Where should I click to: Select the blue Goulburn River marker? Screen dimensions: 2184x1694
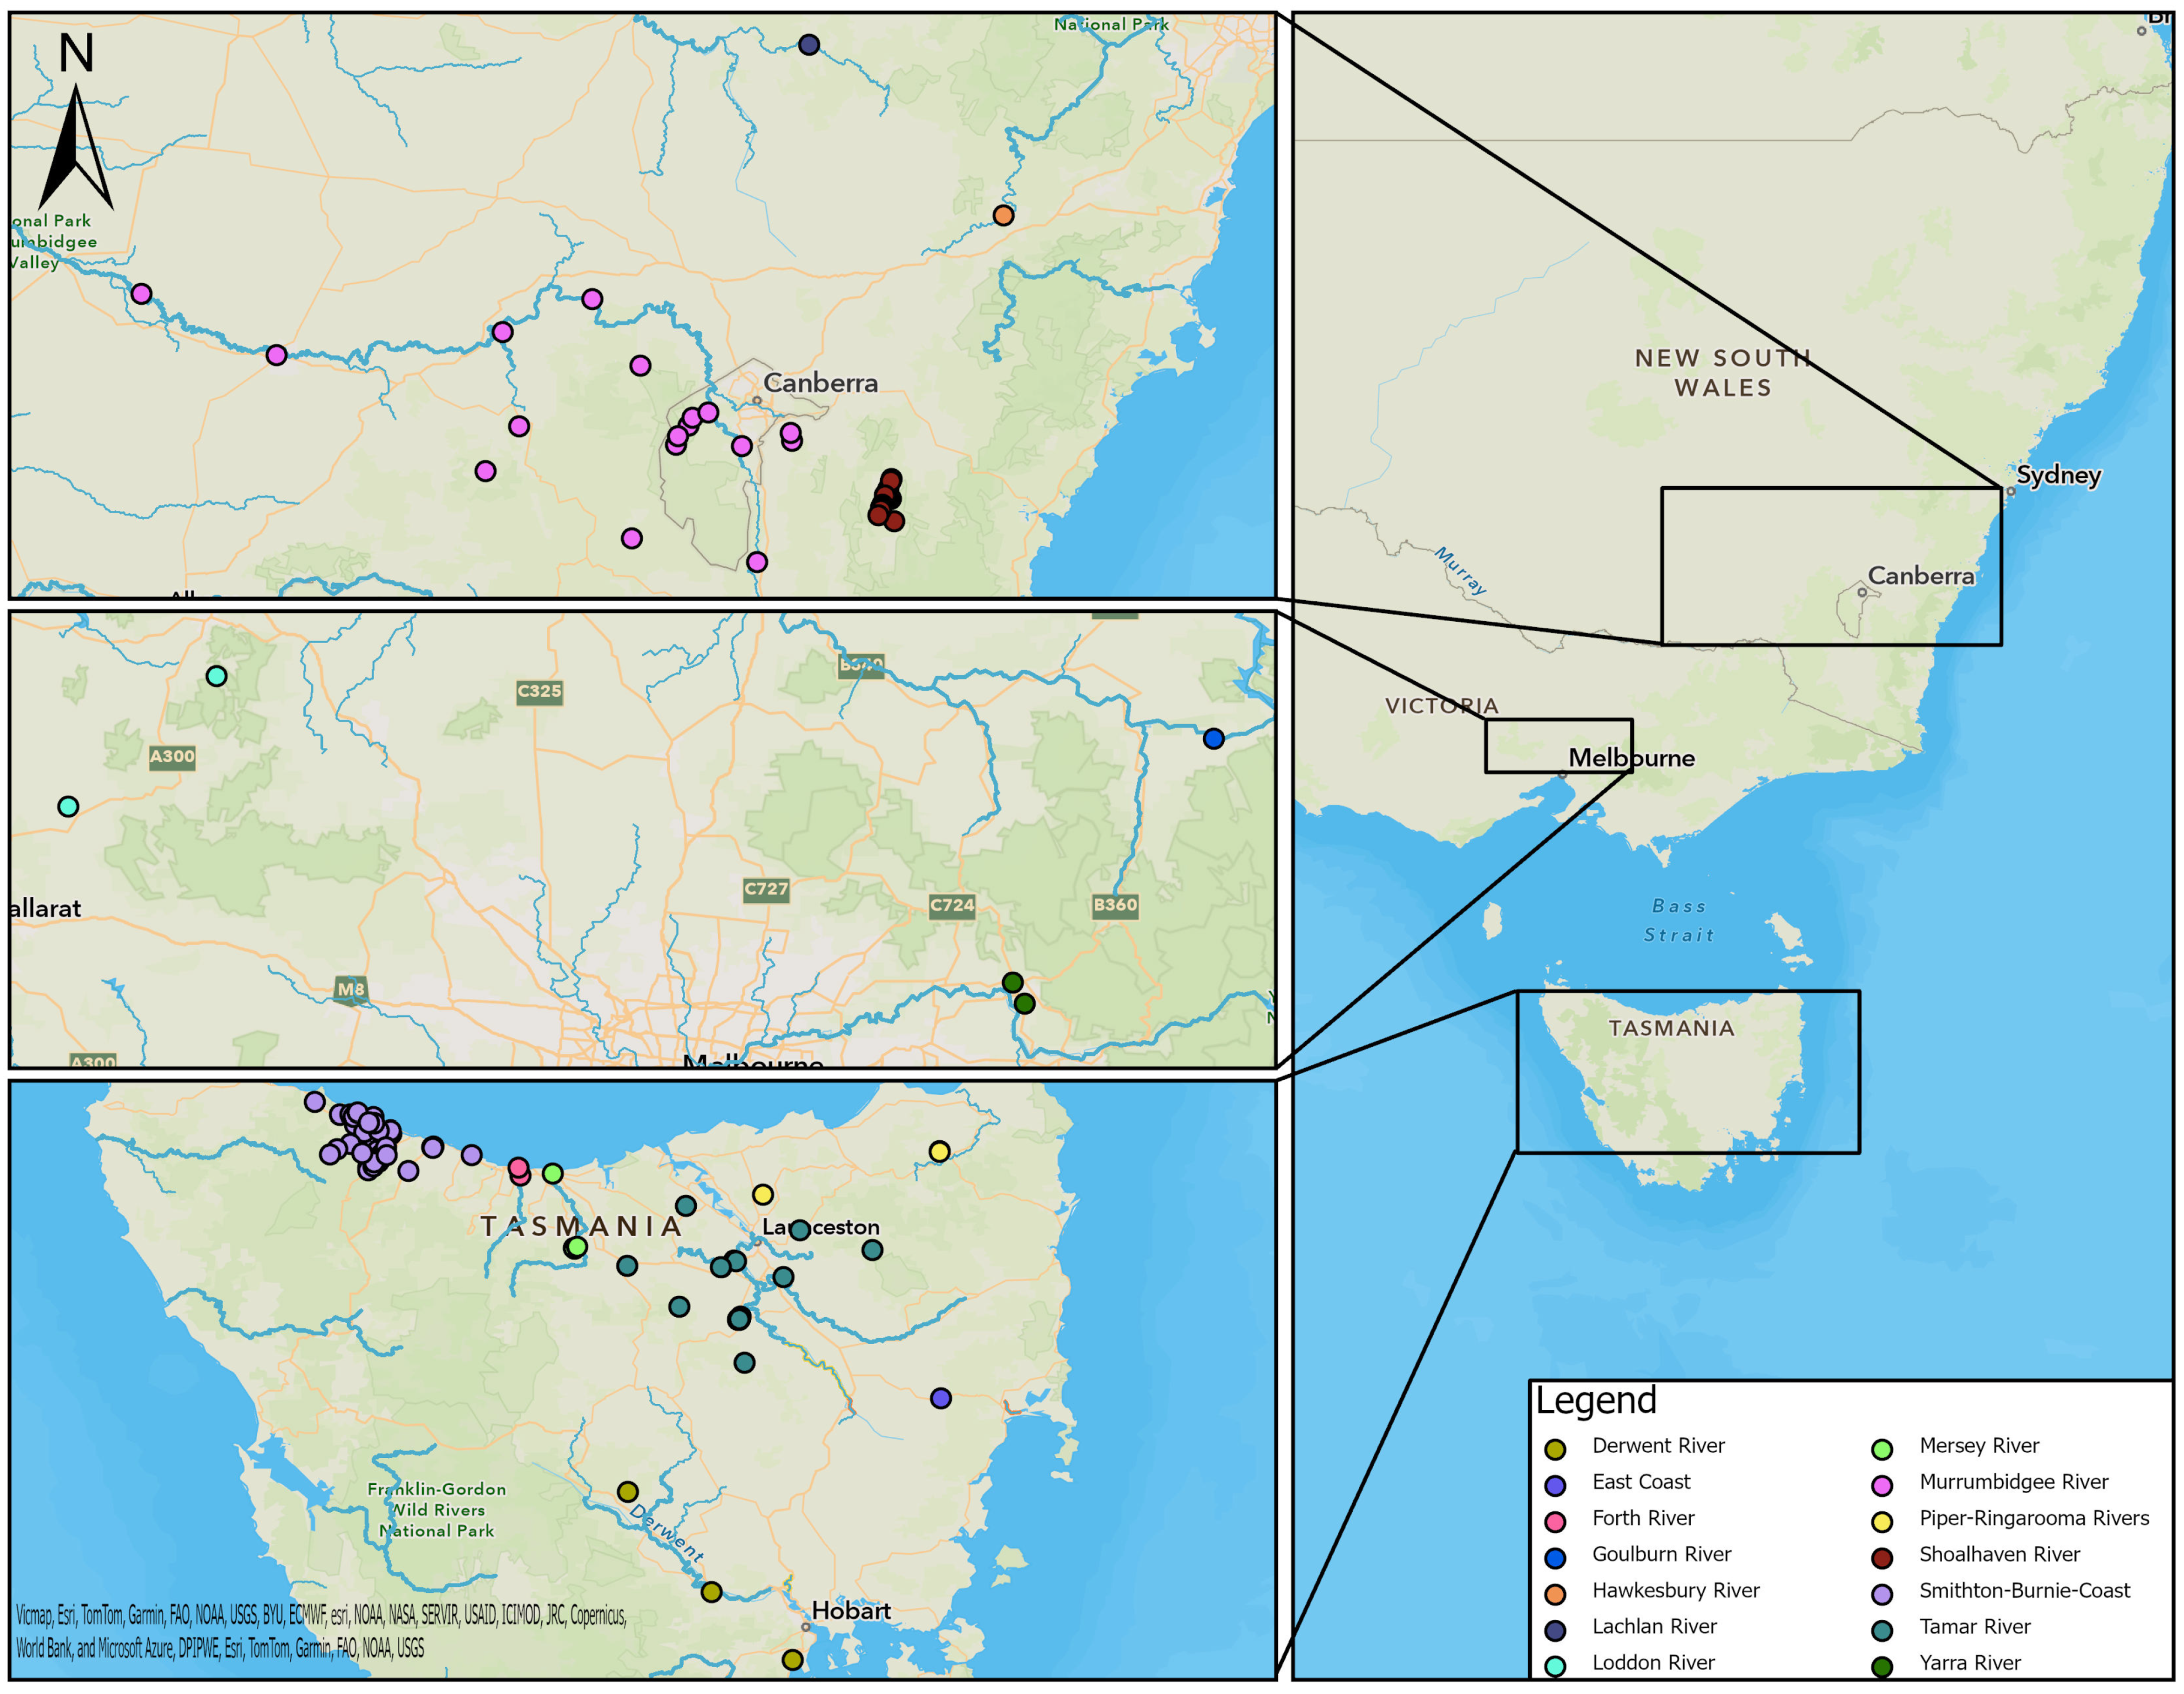[1213, 739]
